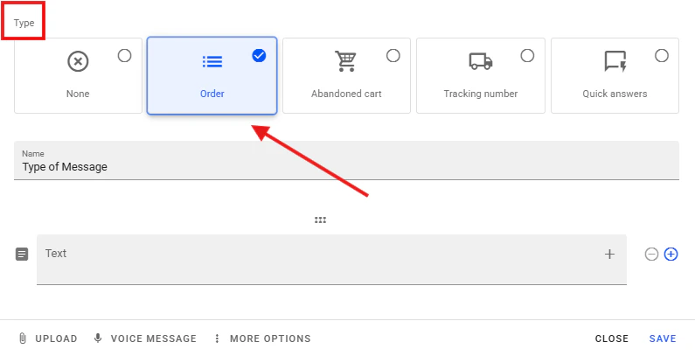This screenshot has height=356, width=695.
Task: Click the paperclip Upload icon
Action: pos(23,339)
